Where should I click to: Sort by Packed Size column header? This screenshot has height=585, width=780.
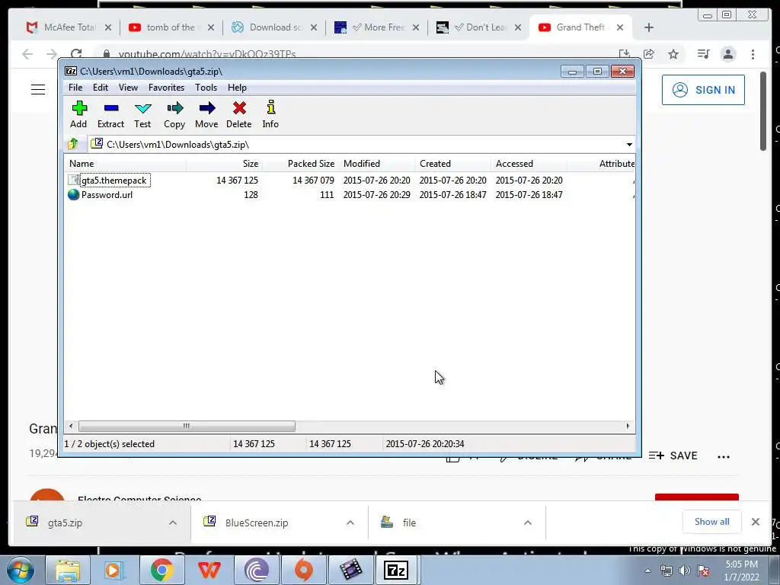pos(300,164)
